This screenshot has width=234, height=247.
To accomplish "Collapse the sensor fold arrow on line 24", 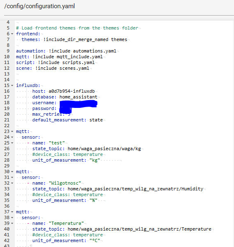I will 12,137.
